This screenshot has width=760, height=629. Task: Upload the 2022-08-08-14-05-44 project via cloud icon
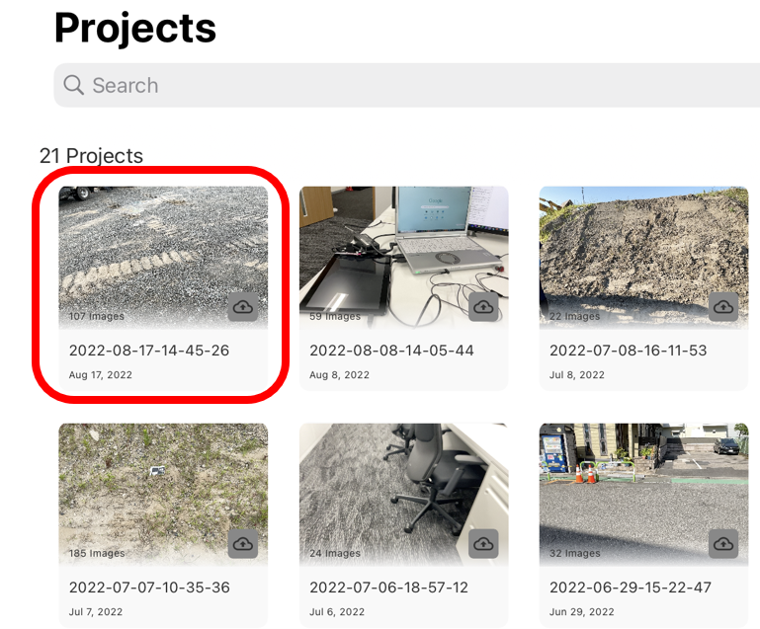pos(483,306)
